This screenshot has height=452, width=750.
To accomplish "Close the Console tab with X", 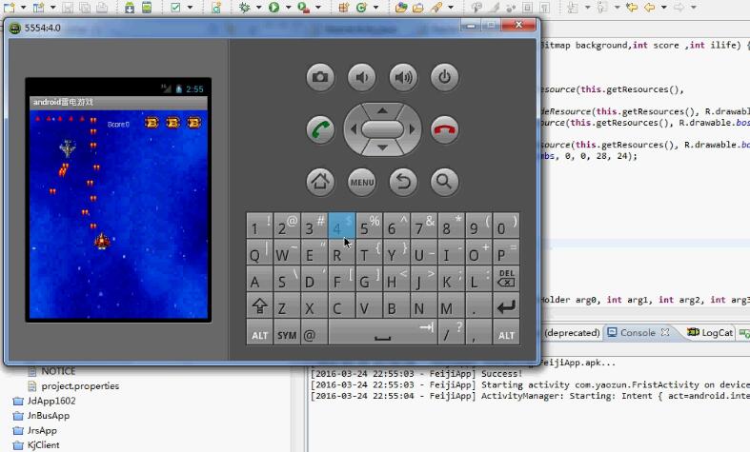I will pos(665,332).
